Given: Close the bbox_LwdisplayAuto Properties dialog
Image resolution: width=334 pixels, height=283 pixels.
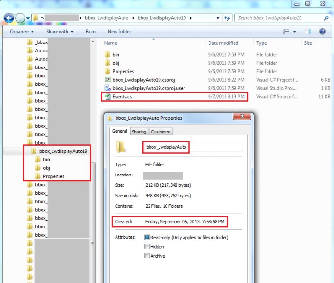Looking at the screenshot, I should pyautogui.click(x=242, y=117).
